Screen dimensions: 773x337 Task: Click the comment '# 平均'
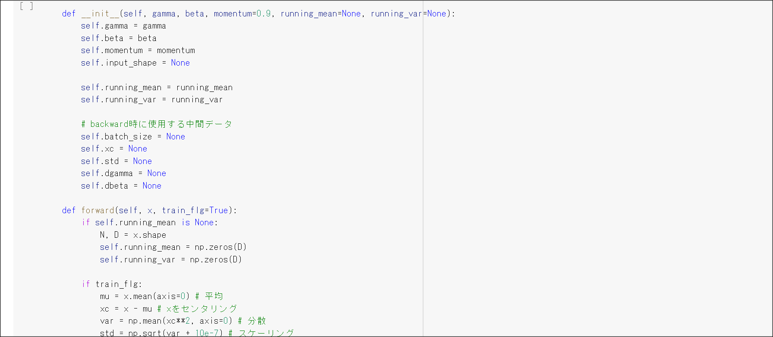[209, 296]
